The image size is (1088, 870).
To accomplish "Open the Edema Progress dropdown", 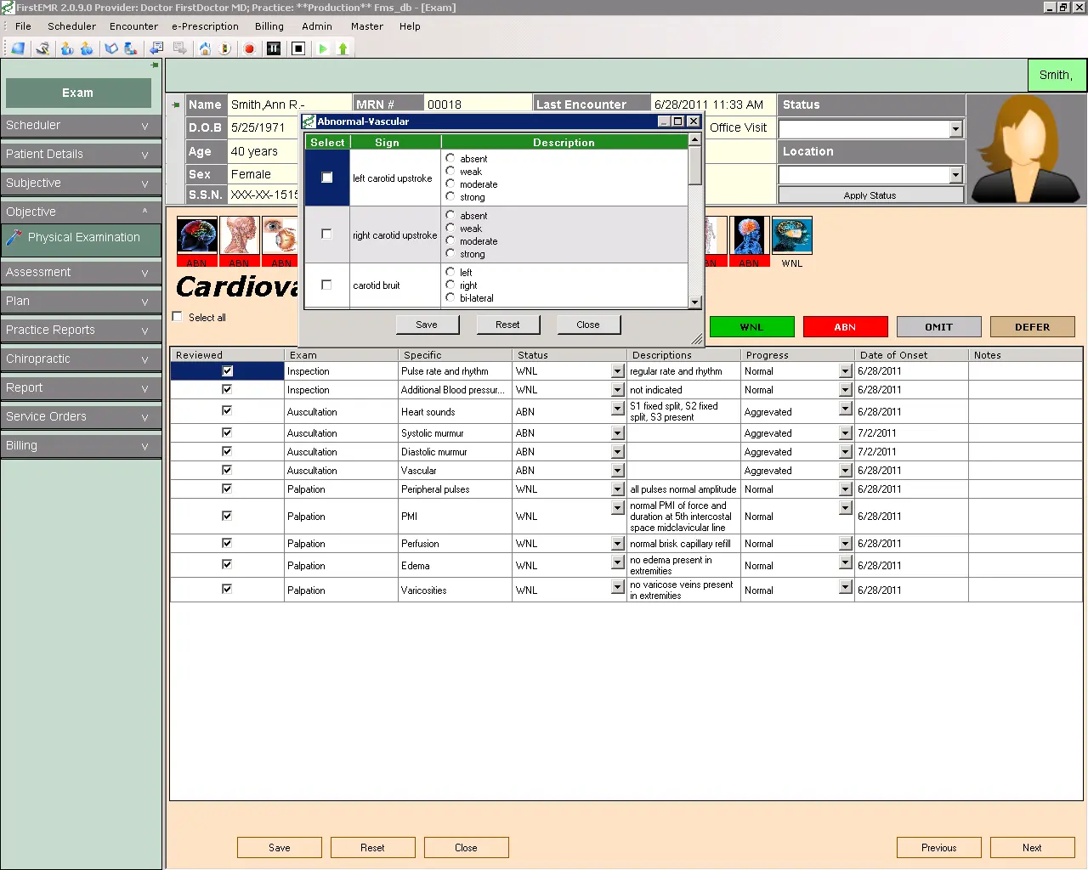I will [844, 562].
